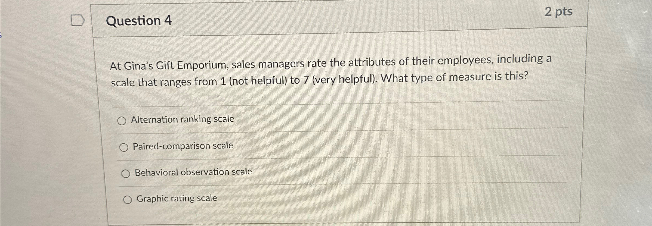Click the Alternation ranking scale answer text

tap(183, 119)
